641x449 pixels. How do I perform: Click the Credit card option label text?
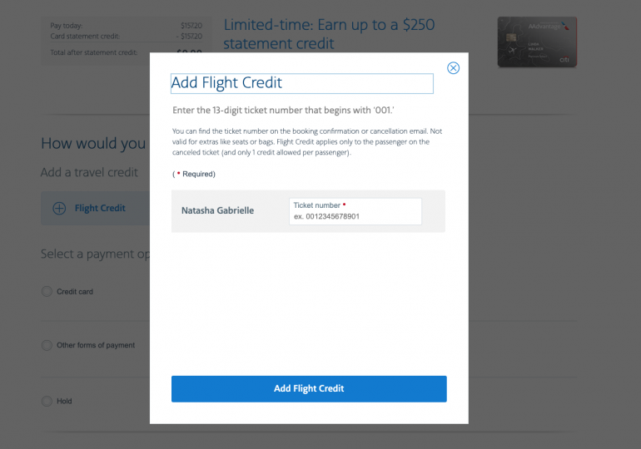pos(75,292)
